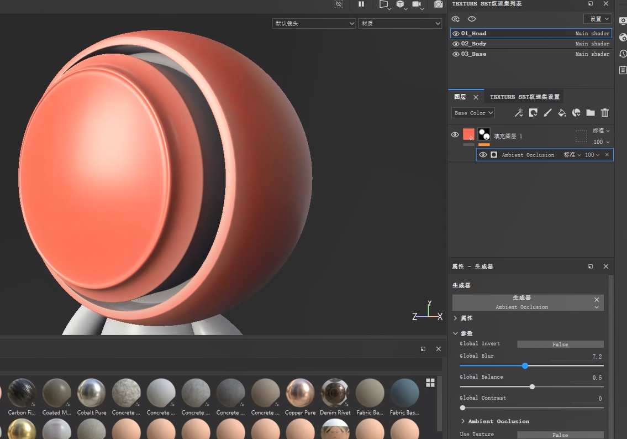
Task: Click the generator icon on the Ambient Occlusion row
Action: [494, 155]
